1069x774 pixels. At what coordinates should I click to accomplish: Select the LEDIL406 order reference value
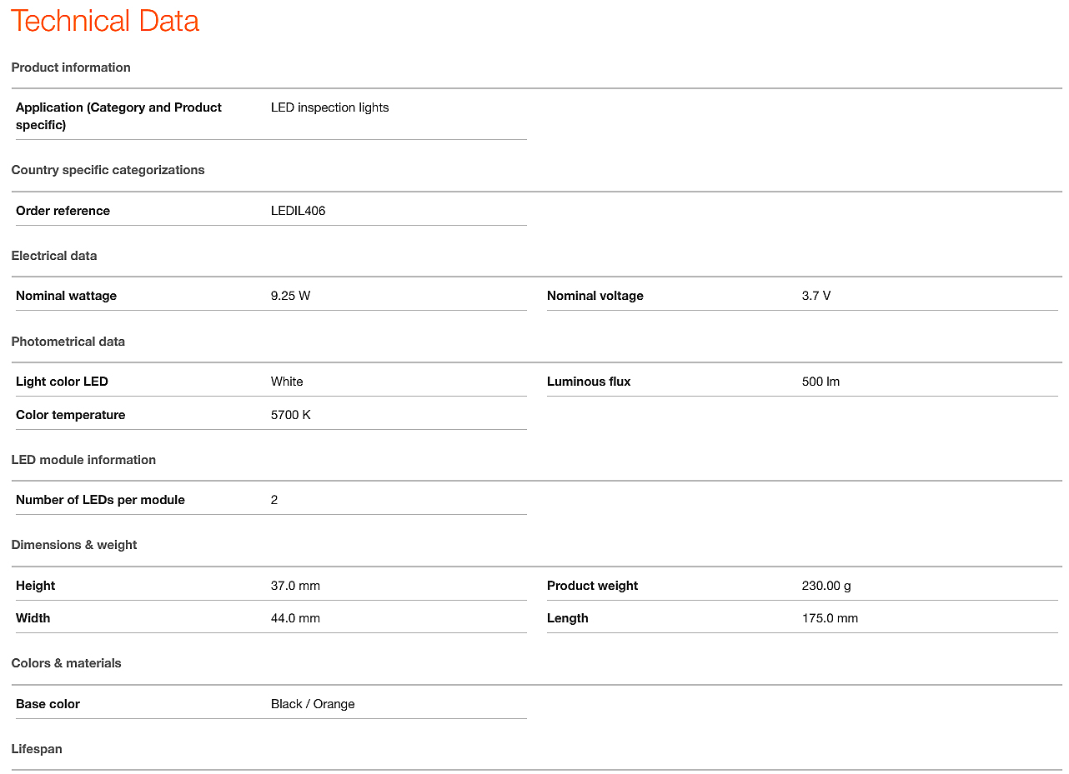pos(298,211)
